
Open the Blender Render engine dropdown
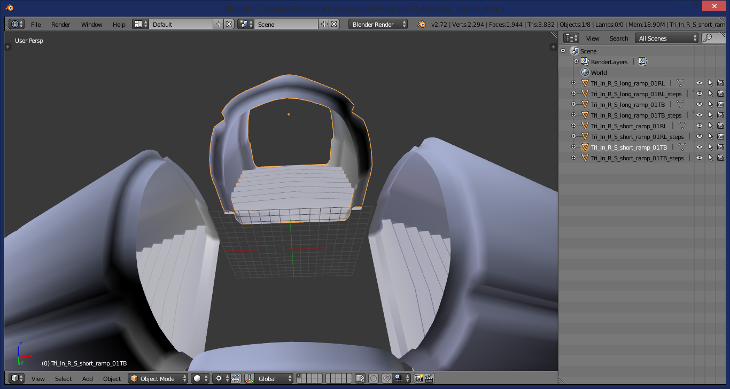coord(378,24)
